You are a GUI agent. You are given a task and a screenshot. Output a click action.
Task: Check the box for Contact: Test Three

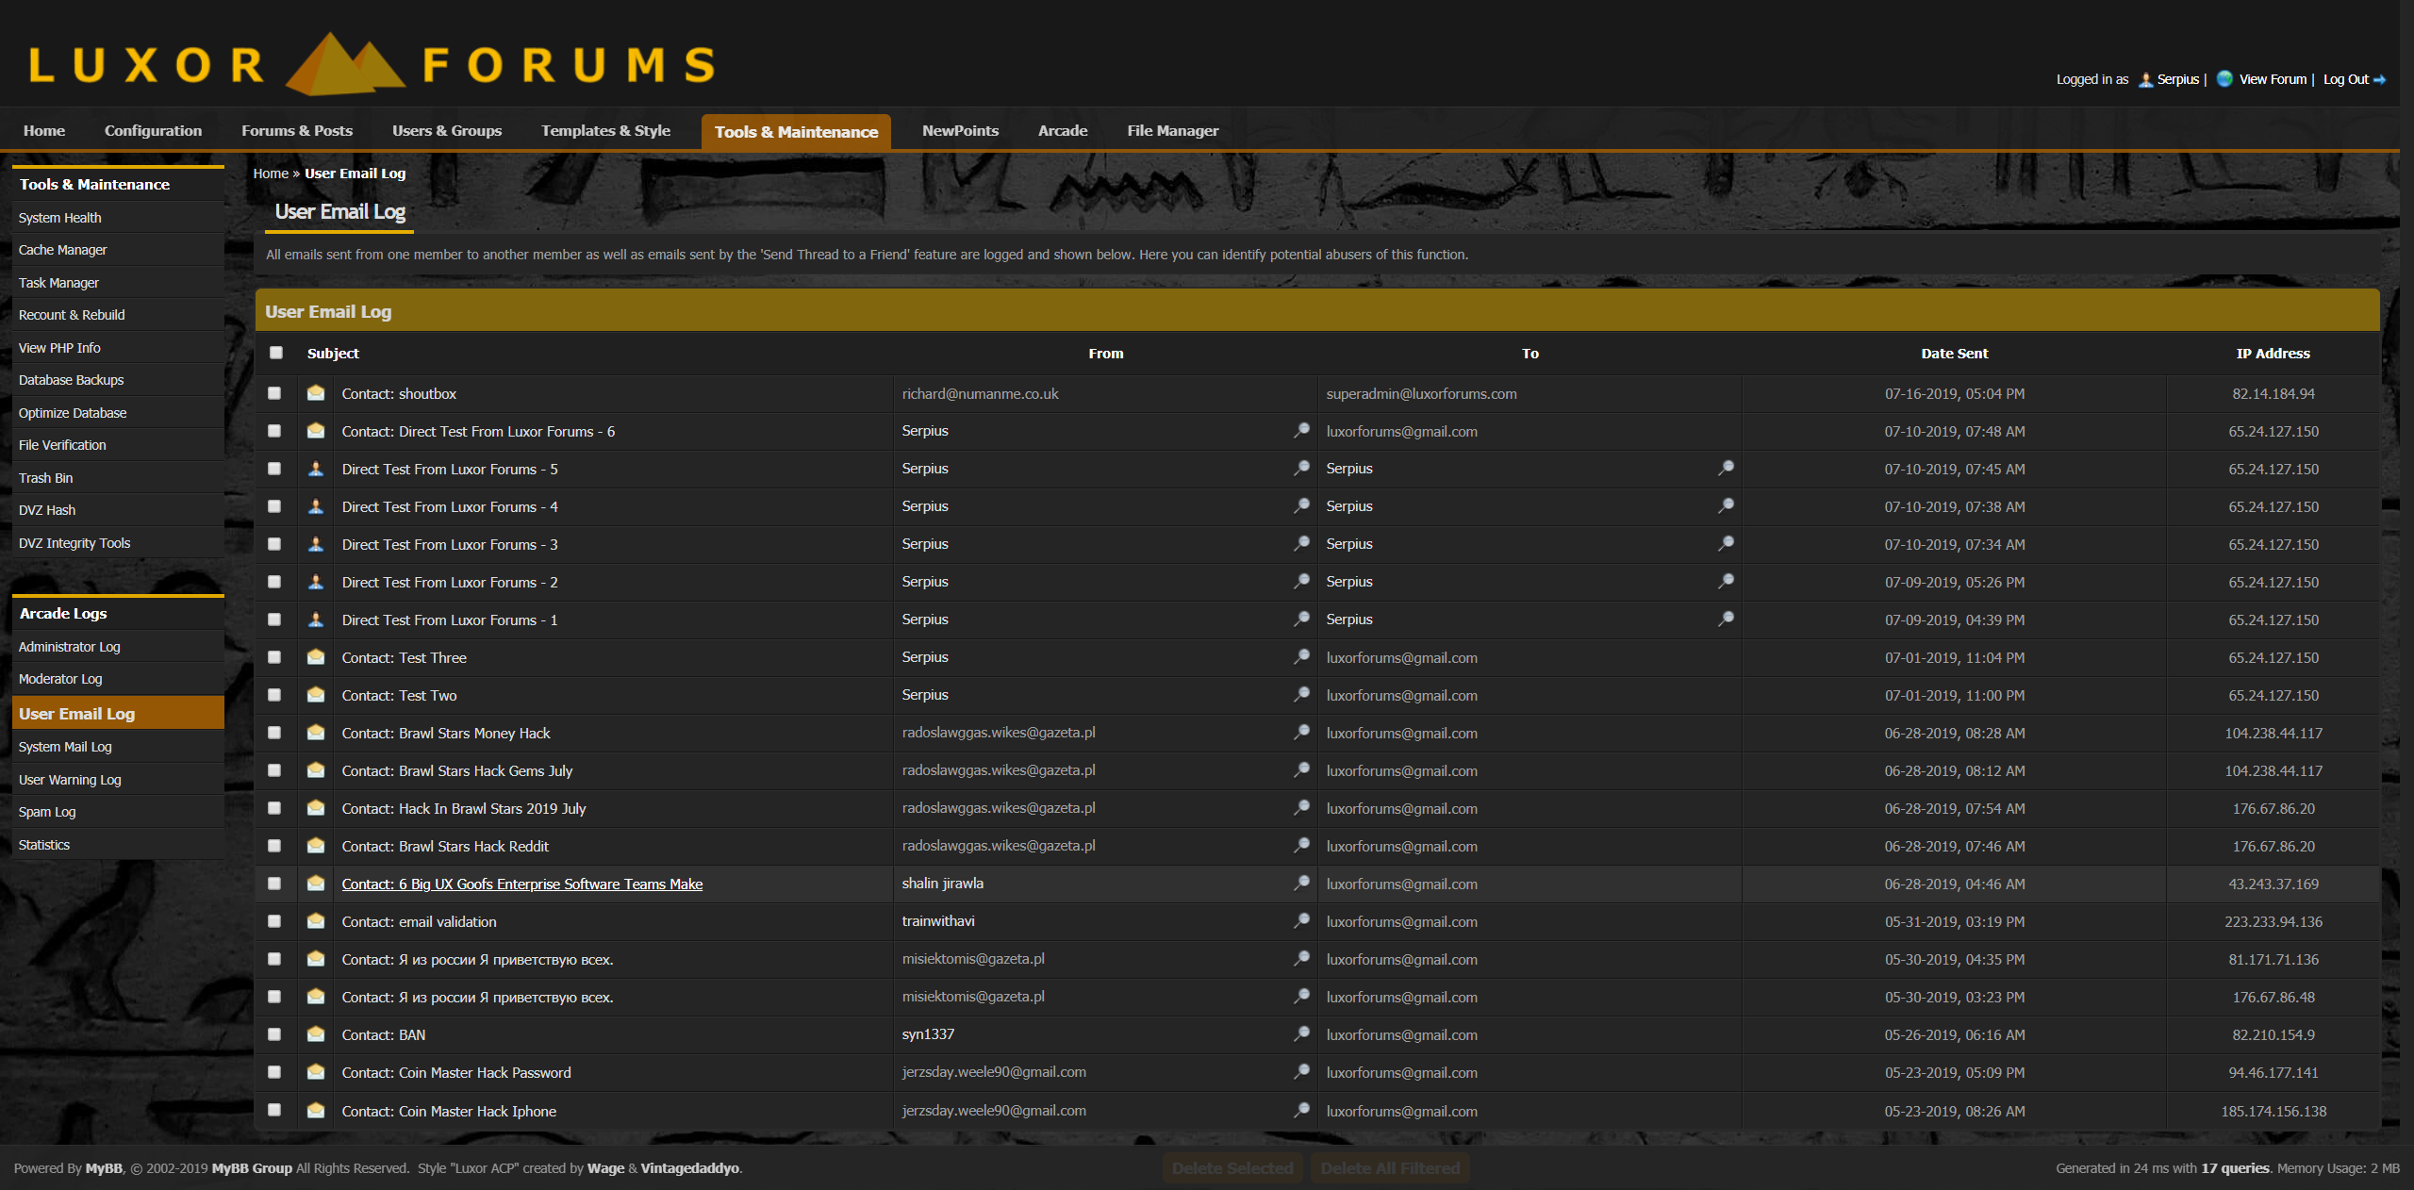(274, 657)
